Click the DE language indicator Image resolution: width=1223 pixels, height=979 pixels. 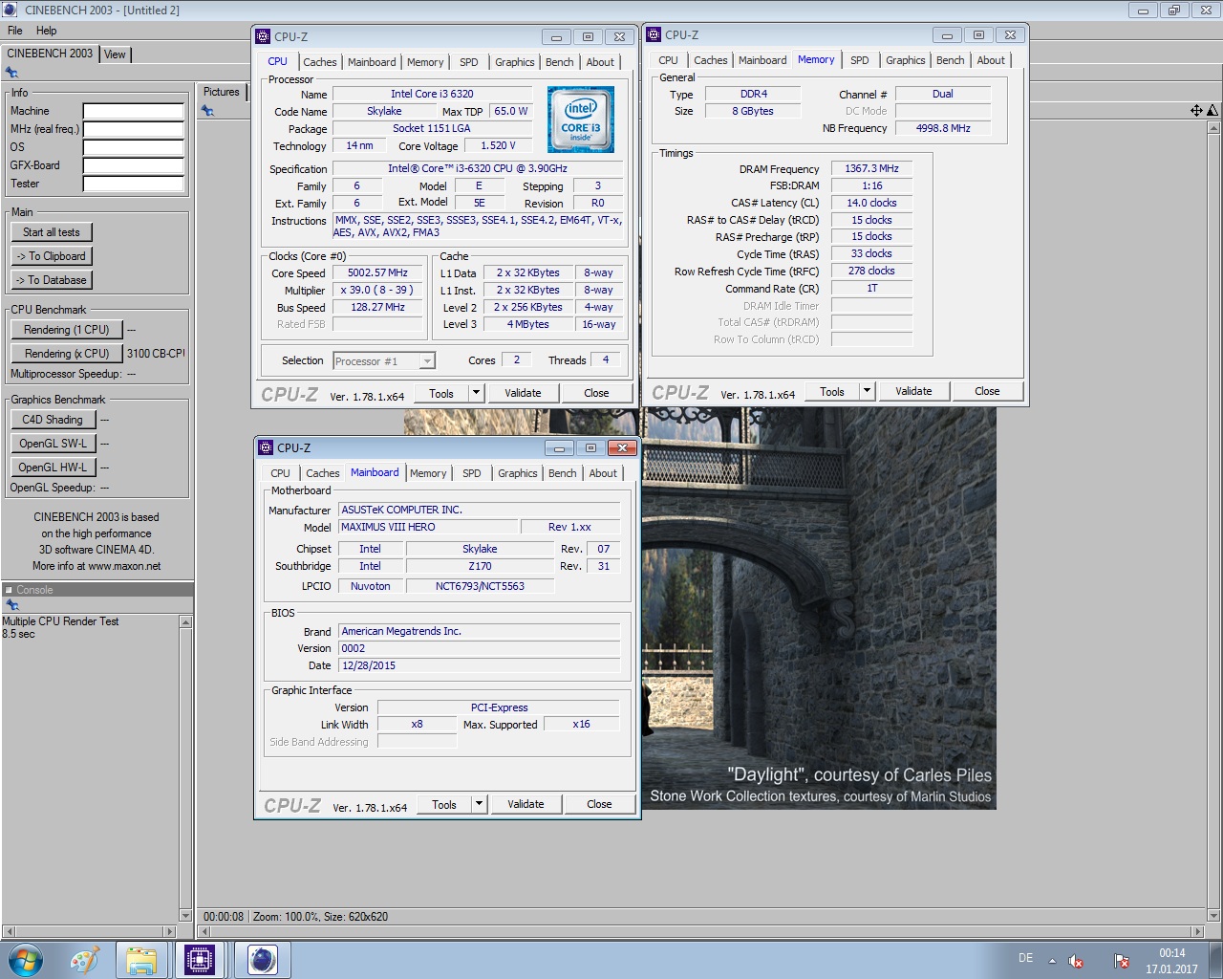point(1025,958)
